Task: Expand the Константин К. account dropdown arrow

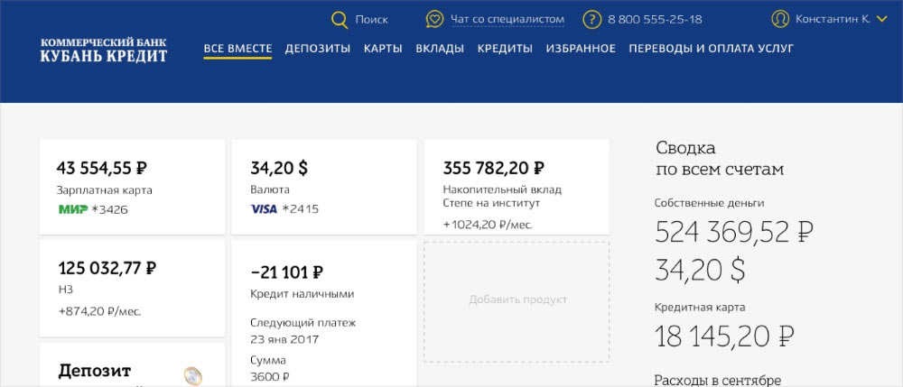Action: click(x=882, y=19)
